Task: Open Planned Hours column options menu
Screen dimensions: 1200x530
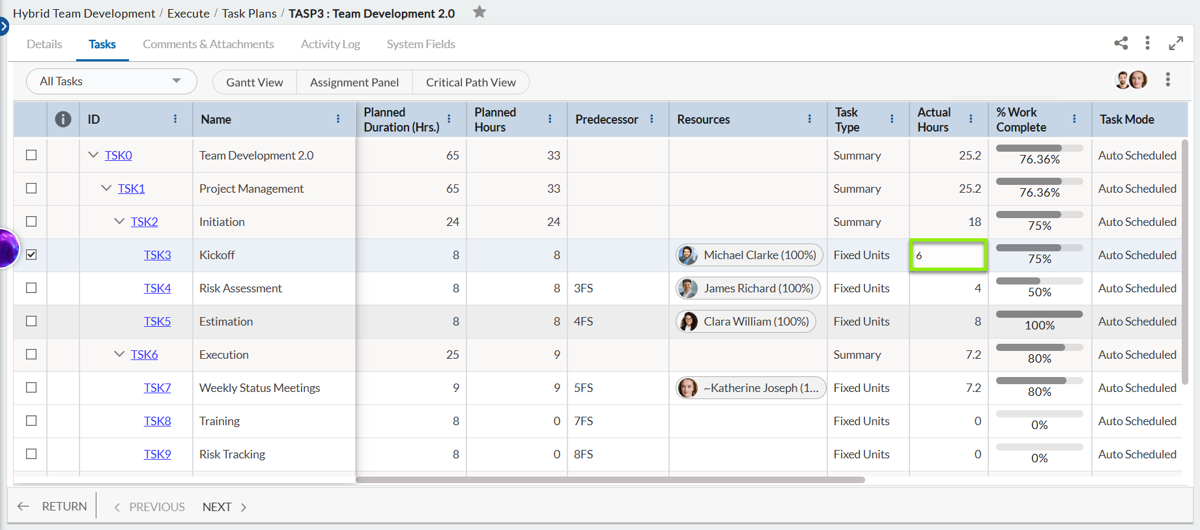Action: click(550, 119)
